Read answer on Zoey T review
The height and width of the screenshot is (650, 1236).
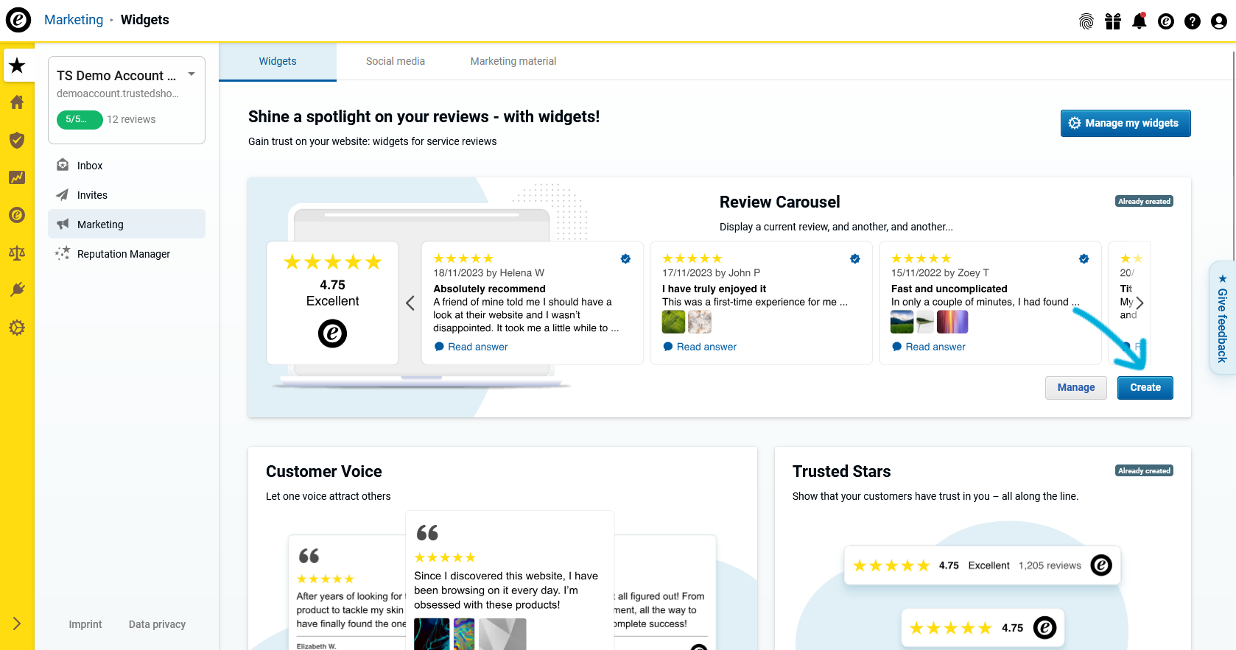[x=929, y=347]
